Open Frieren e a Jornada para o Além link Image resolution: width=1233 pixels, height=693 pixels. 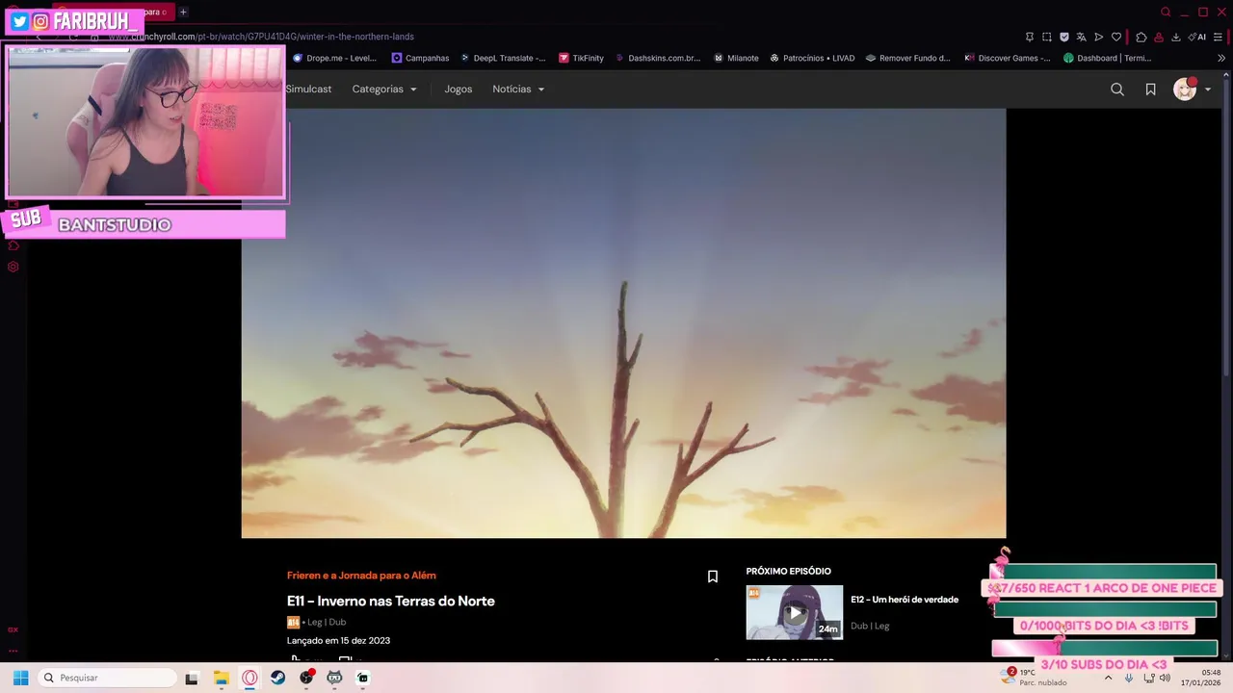click(x=361, y=575)
